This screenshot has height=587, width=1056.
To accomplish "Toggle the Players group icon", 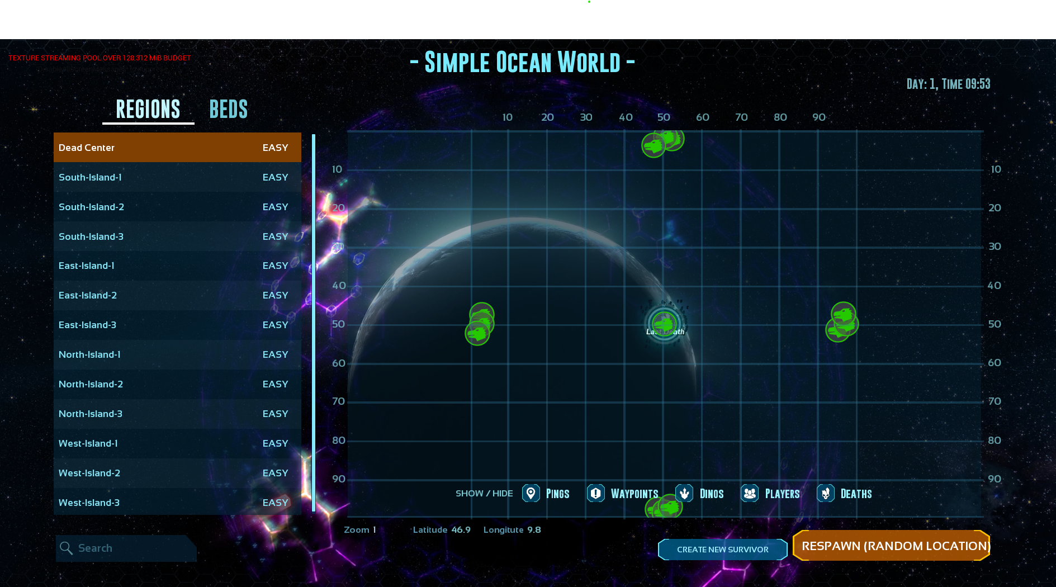I will click(x=750, y=494).
